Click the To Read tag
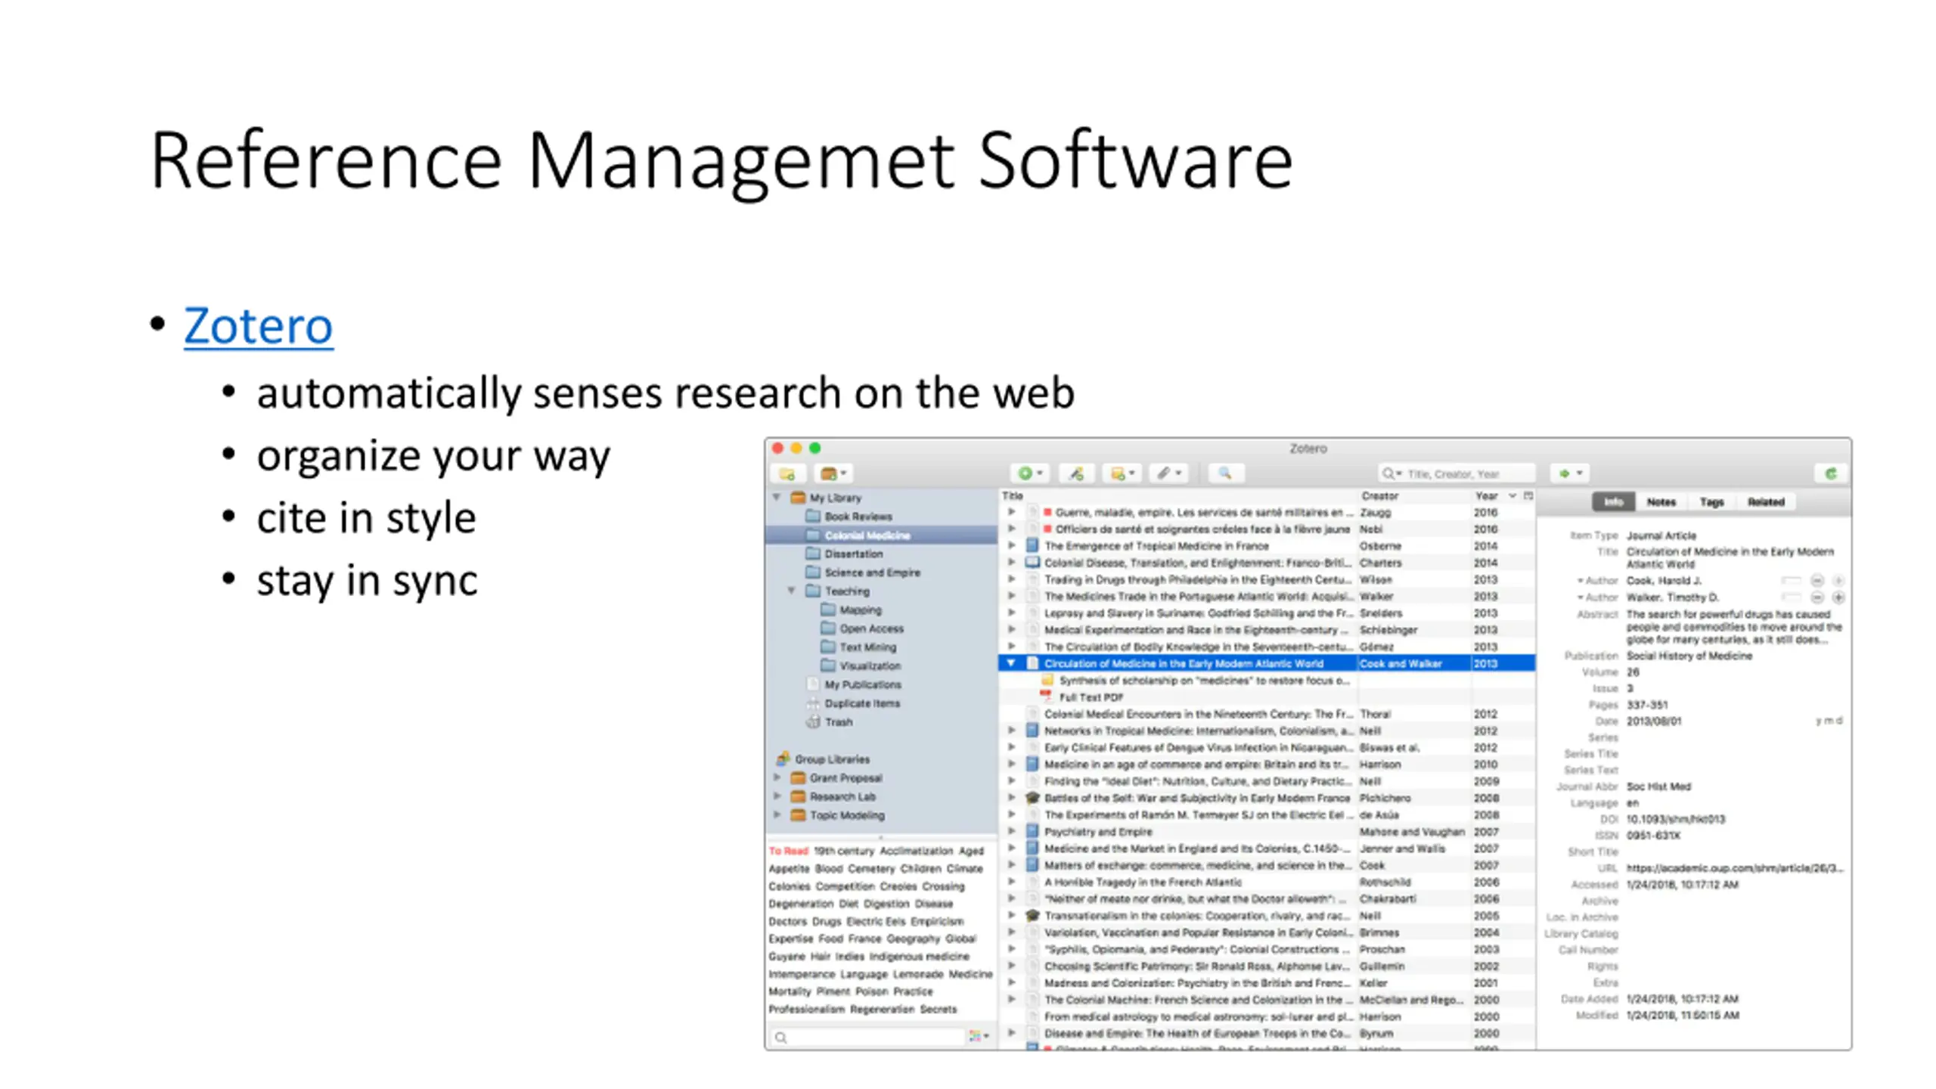 788,851
